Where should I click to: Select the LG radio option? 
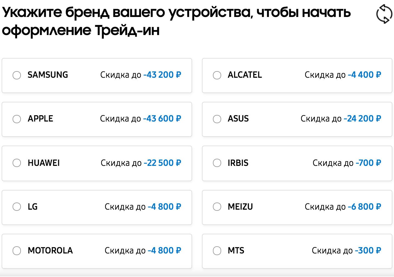click(x=17, y=207)
